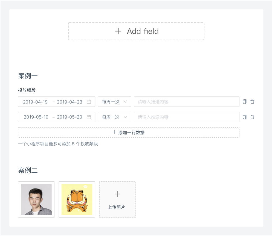Open calendar icon in 2019-05-10 date range
The height and width of the screenshot is (236, 272).
pos(89,117)
